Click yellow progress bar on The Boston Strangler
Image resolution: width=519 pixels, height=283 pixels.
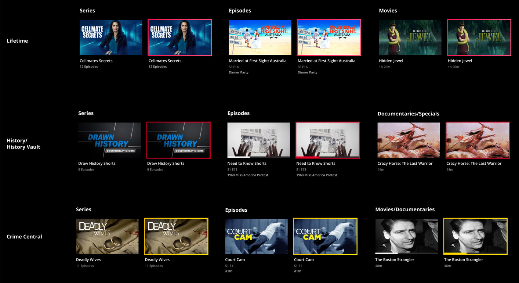455,253
